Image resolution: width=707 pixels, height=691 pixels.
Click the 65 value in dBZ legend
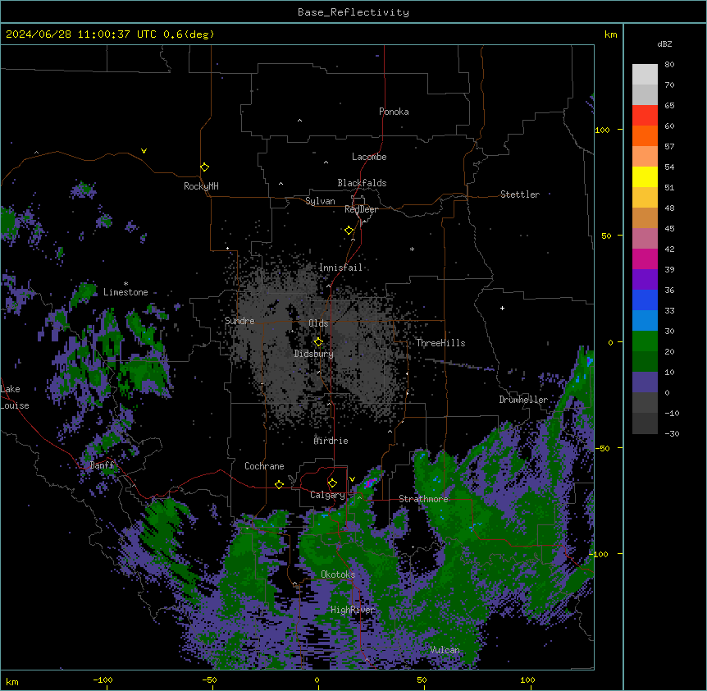[x=669, y=105]
